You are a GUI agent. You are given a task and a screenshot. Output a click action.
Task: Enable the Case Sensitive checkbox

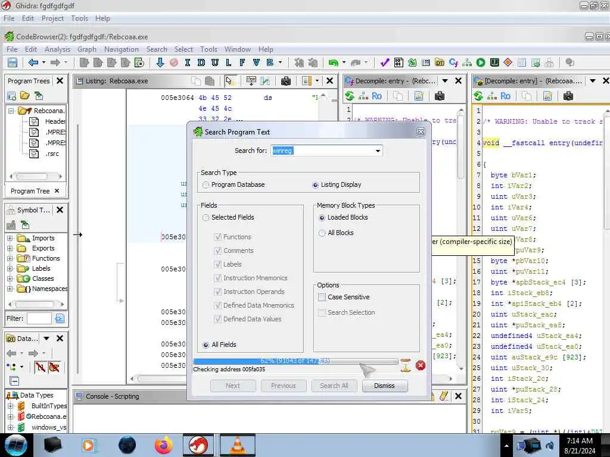click(x=322, y=298)
